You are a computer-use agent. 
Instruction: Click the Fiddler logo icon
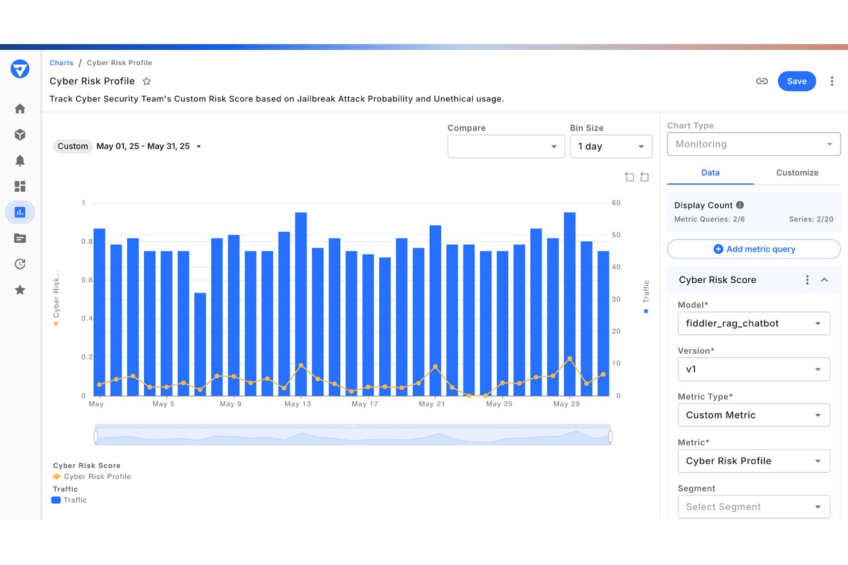[20, 69]
